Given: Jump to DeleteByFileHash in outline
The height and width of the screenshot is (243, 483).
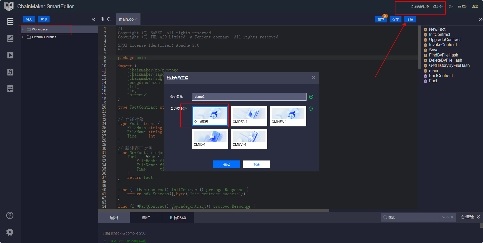Looking at the screenshot, I should pos(445,60).
